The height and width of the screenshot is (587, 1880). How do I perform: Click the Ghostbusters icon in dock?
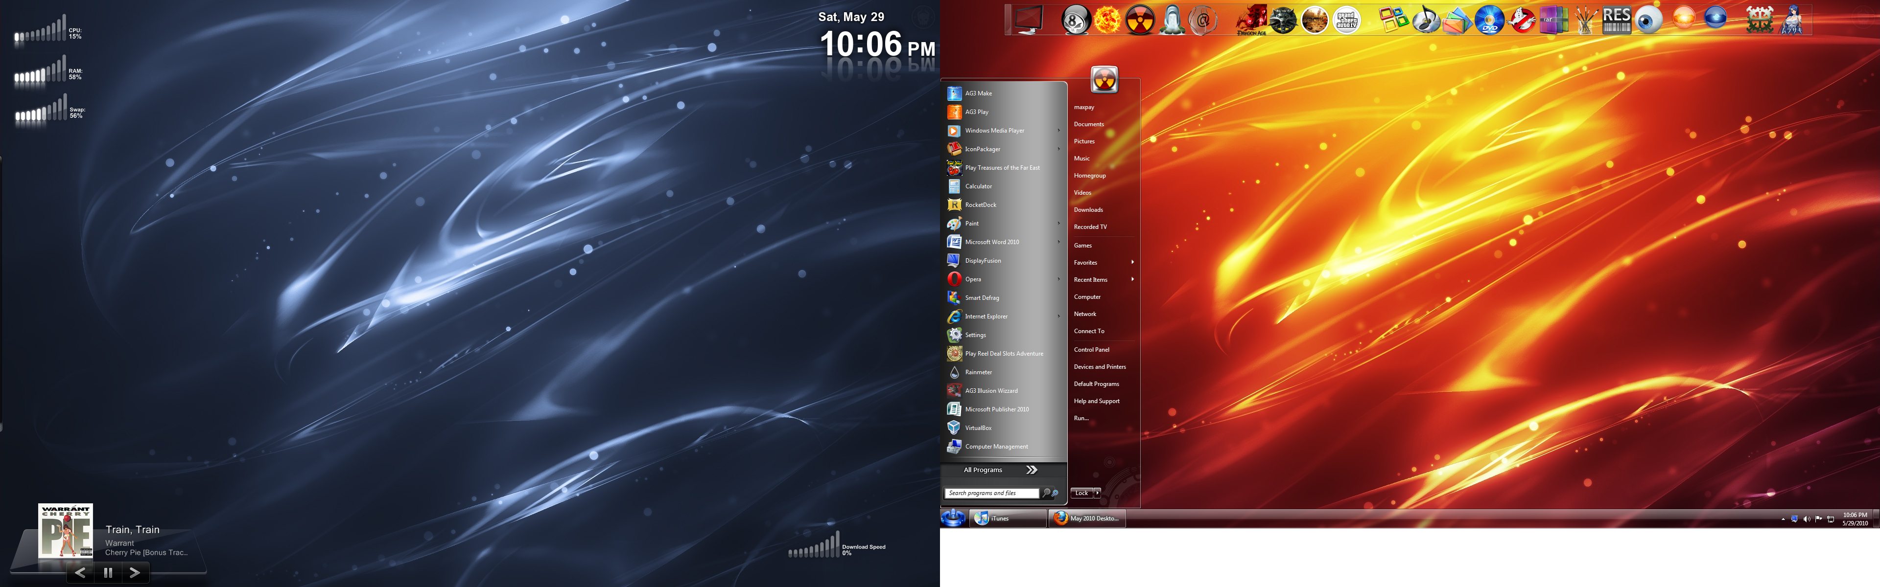click(x=1522, y=20)
